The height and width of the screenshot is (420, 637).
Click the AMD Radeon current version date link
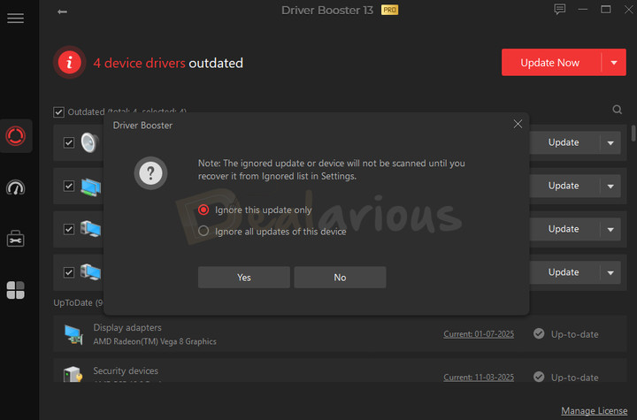pyautogui.click(x=480, y=334)
